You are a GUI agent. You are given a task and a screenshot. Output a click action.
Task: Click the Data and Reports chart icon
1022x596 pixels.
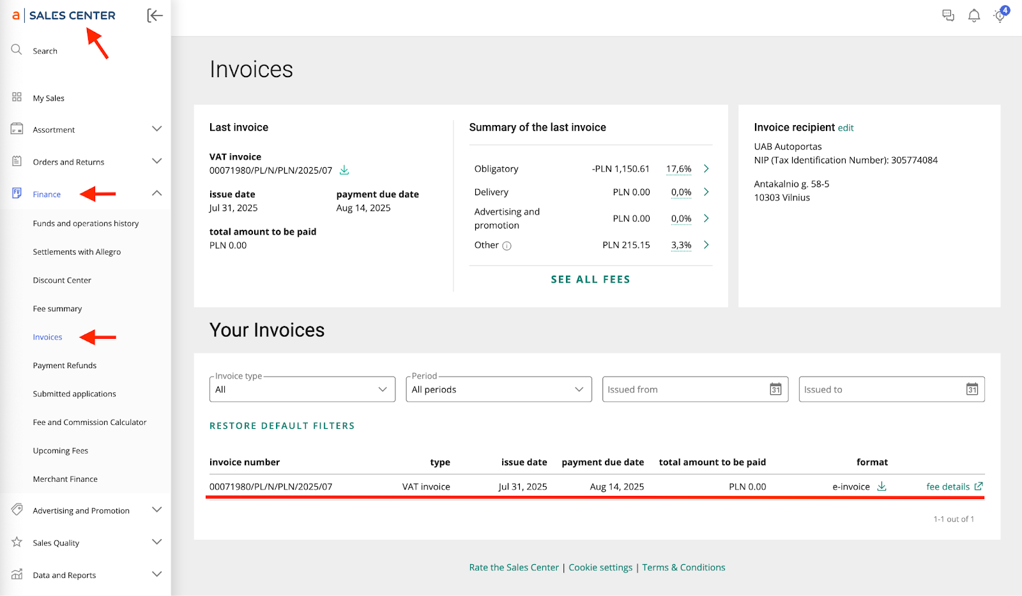tap(17, 574)
